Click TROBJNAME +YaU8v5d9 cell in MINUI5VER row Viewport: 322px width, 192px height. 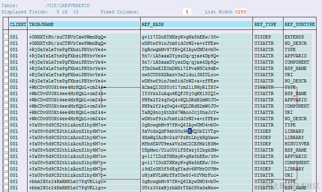(x=68, y=144)
